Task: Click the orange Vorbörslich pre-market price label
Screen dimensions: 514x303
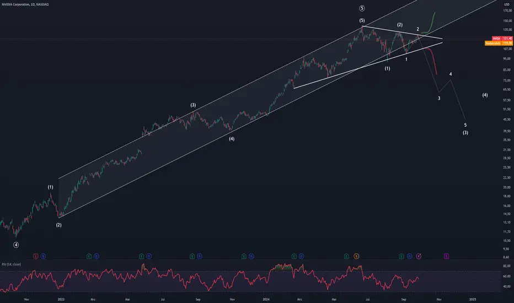Action: click(x=499, y=43)
